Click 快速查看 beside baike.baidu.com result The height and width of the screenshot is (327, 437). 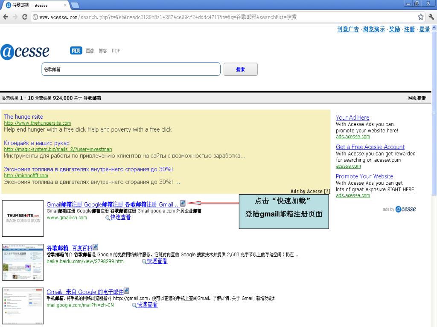(x=157, y=261)
